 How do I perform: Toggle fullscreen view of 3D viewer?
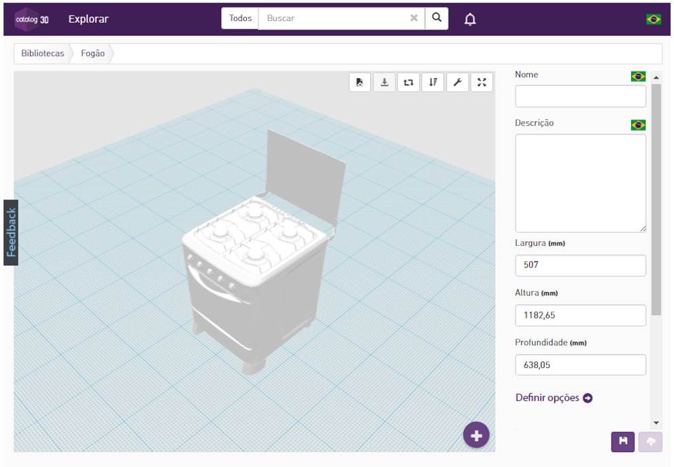pyautogui.click(x=482, y=82)
